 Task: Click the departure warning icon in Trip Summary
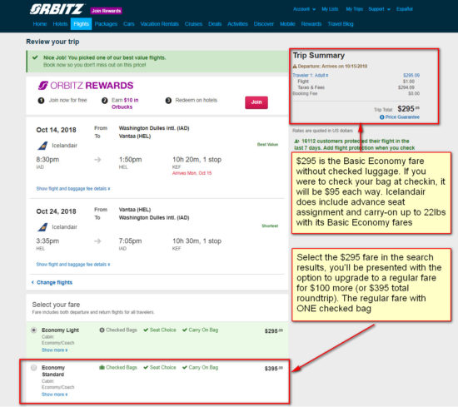click(x=295, y=67)
